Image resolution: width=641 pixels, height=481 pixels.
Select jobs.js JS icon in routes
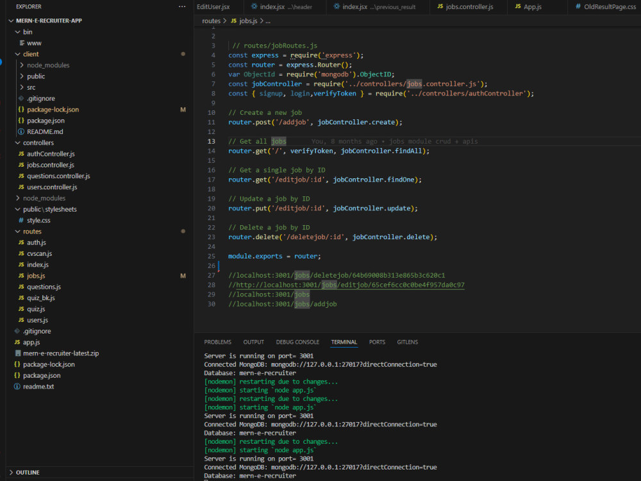click(21, 276)
